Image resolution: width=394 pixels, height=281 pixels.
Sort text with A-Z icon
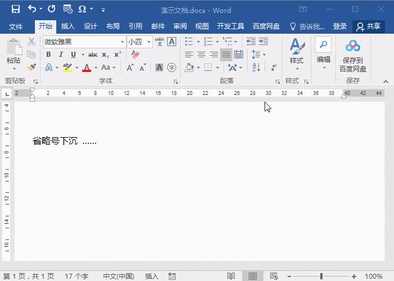(256, 67)
